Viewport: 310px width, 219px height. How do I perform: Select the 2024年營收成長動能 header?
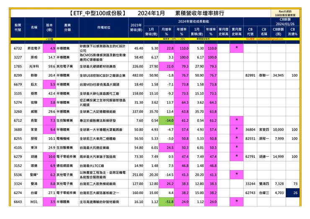pyautogui.click(x=194, y=21)
